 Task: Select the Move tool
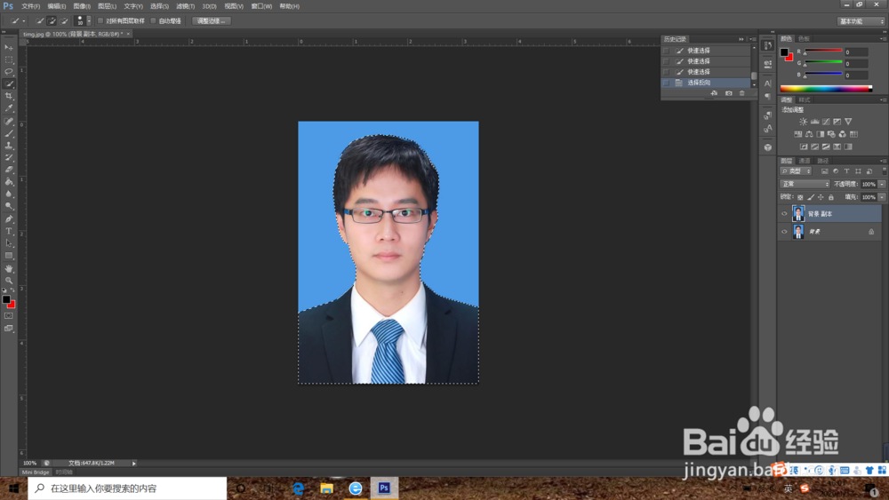point(9,47)
